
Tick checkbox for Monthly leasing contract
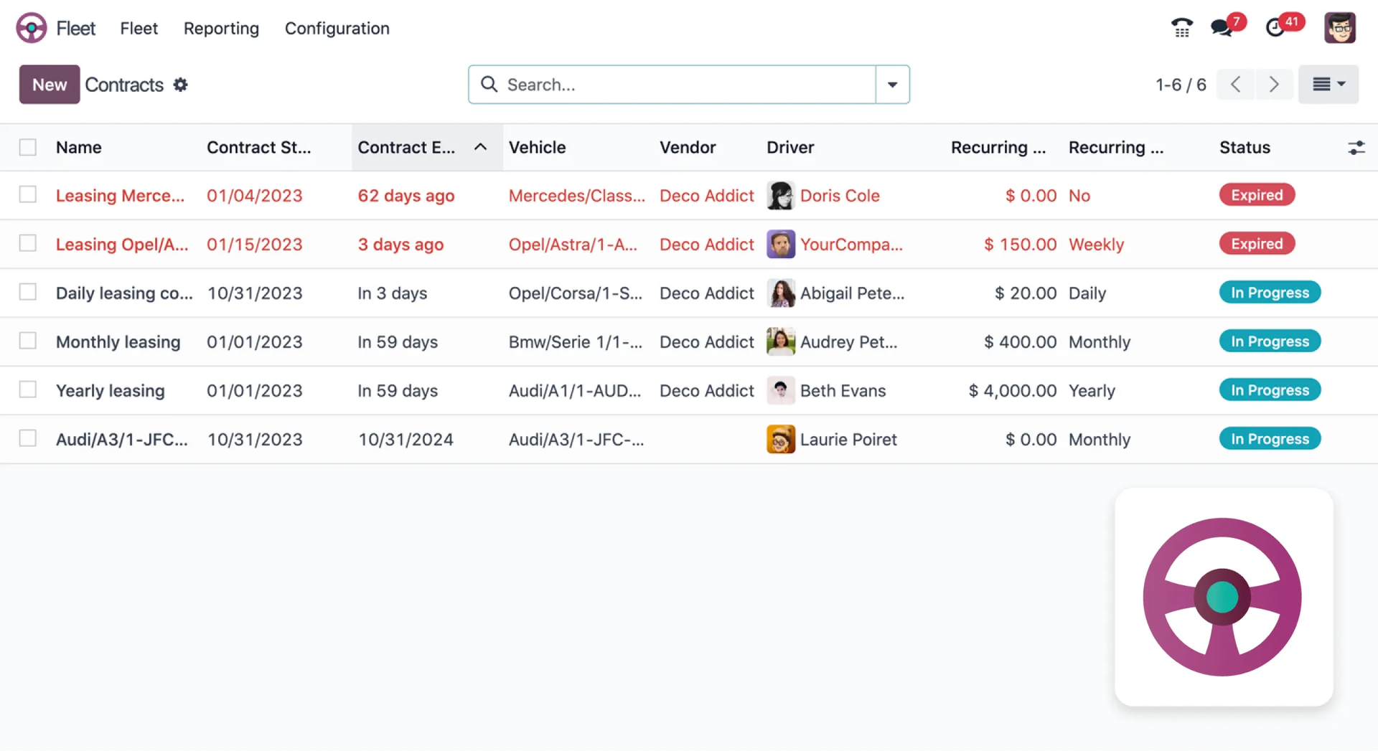[28, 341]
